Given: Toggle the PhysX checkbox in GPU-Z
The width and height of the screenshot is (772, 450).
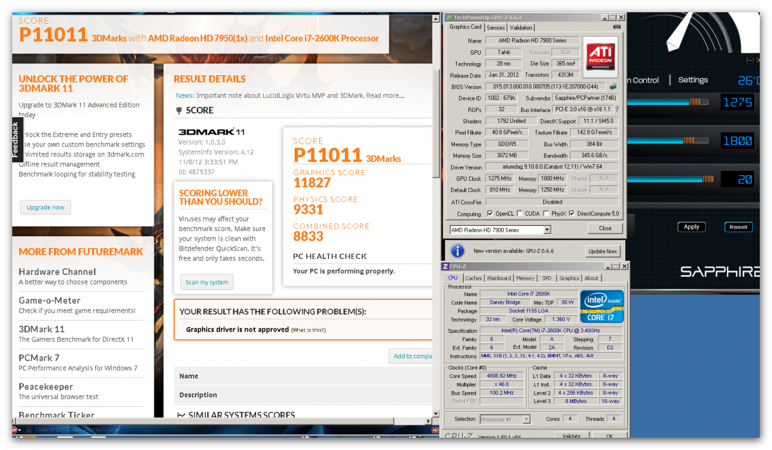Looking at the screenshot, I should [x=546, y=213].
